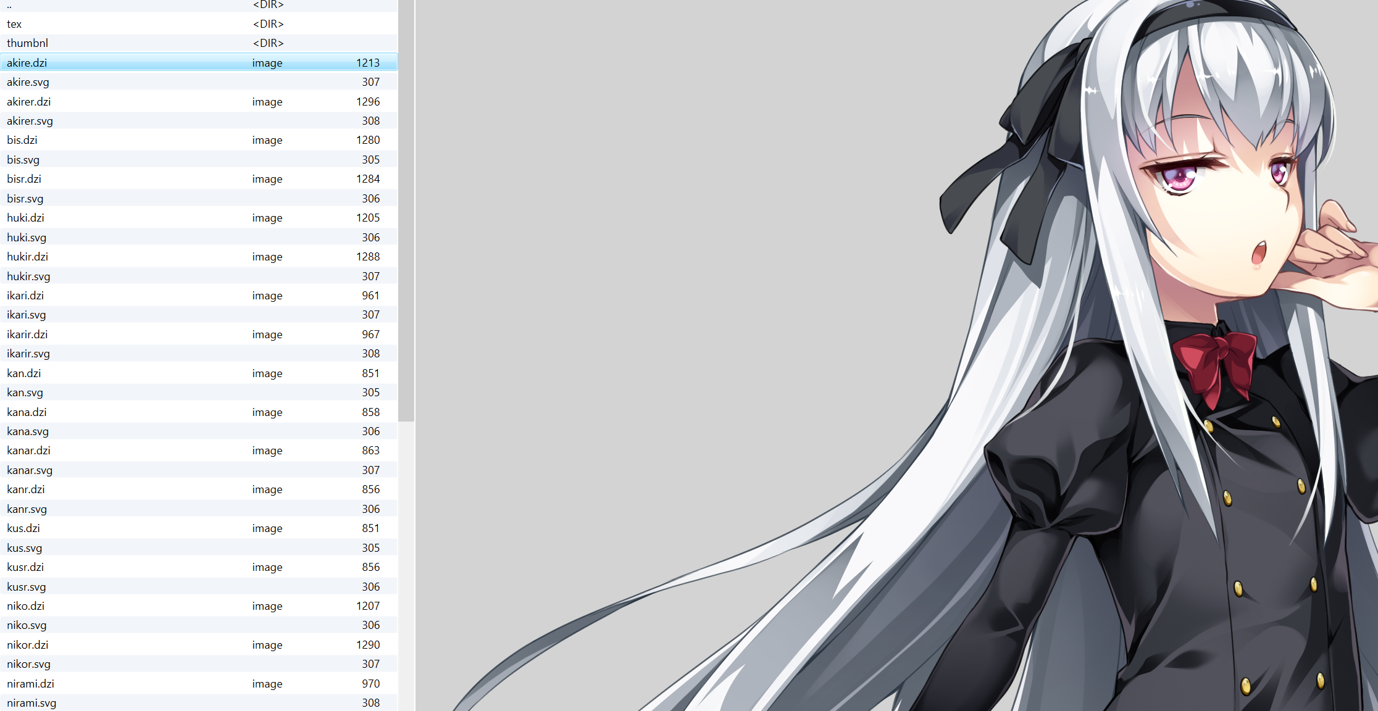This screenshot has width=1378, height=711.
Task: Select the akire.dzi file row
Action: (27, 62)
